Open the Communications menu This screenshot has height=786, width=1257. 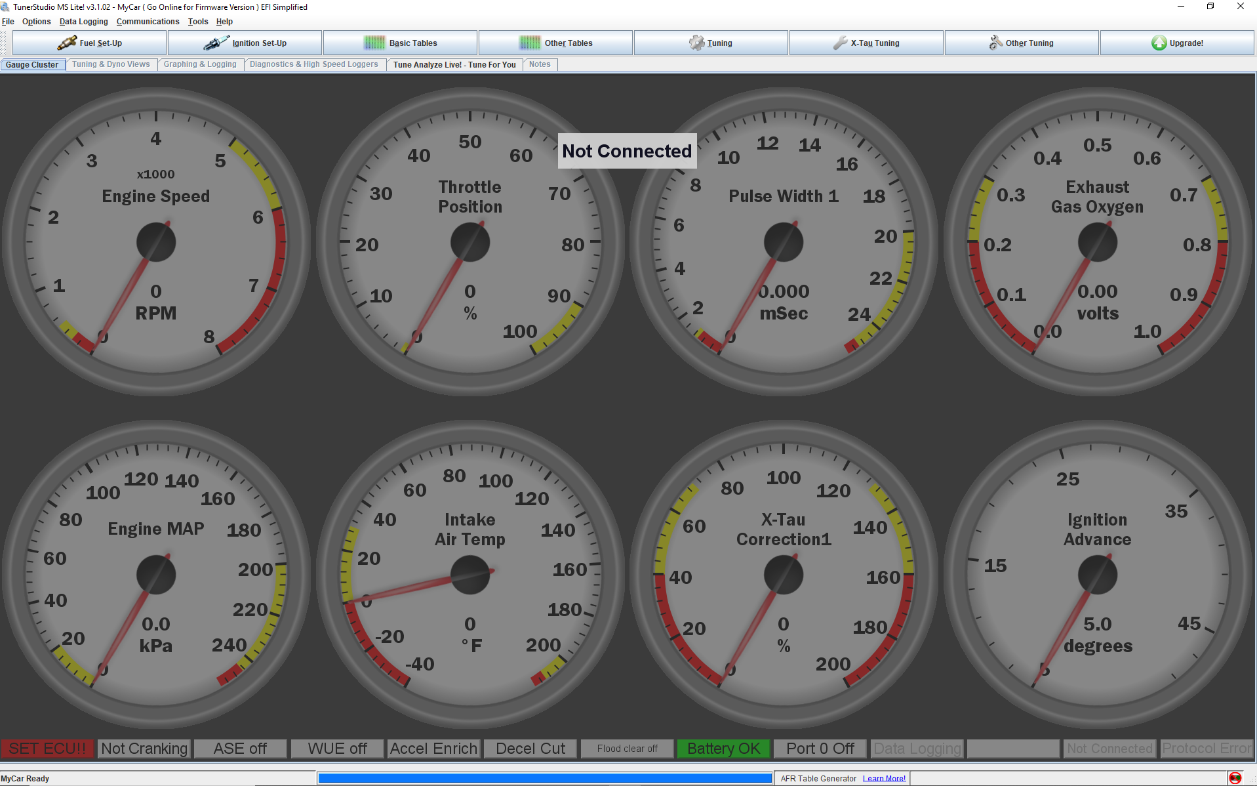[148, 22]
